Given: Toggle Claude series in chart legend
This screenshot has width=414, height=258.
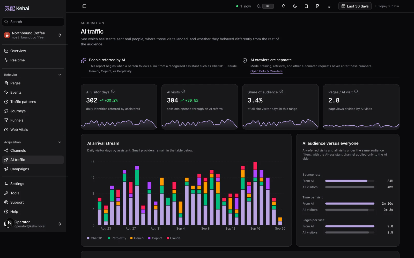Looking at the screenshot, I should pyautogui.click(x=173, y=238).
